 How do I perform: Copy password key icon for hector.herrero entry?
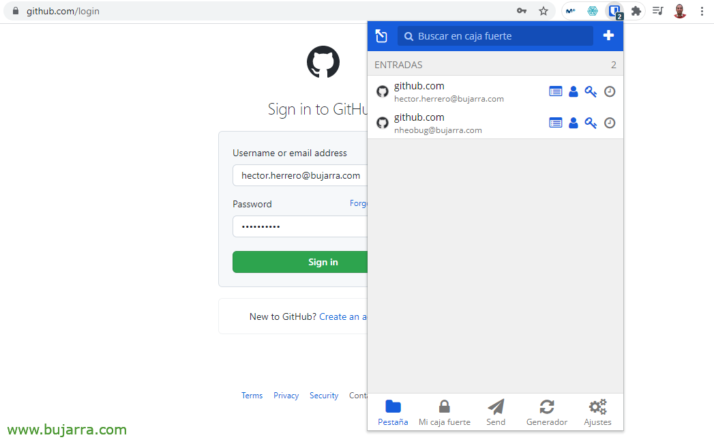(591, 91)
